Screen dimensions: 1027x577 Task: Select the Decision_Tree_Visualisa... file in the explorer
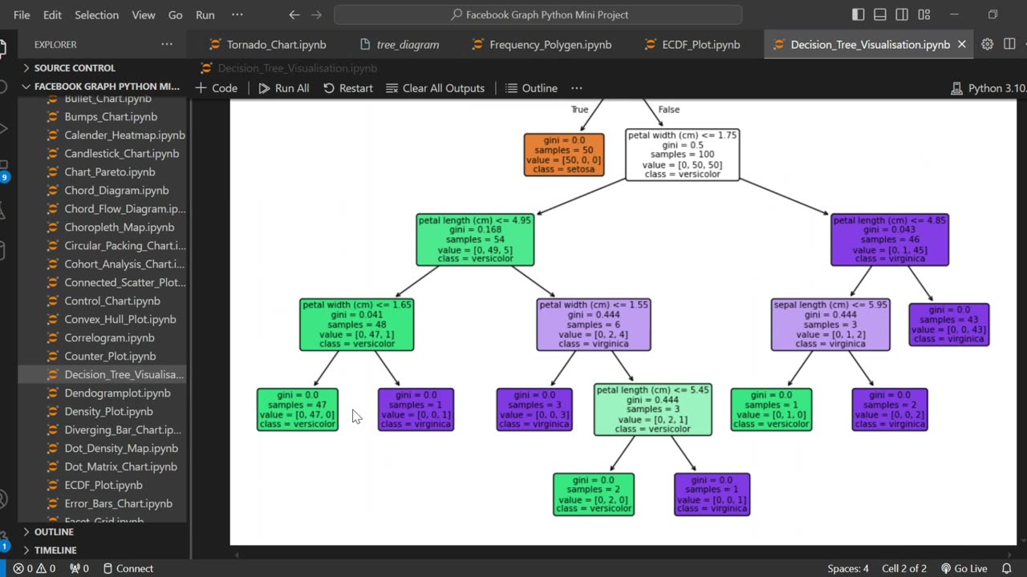[x=103, y=374]
